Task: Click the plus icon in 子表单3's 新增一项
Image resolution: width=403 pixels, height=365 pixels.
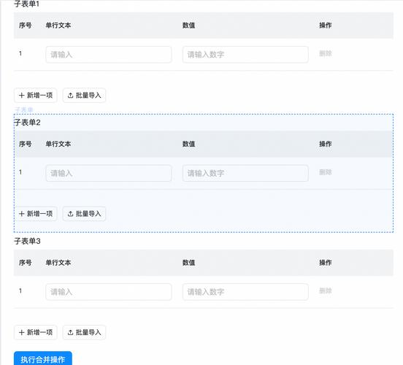Action: coord(22,332)
